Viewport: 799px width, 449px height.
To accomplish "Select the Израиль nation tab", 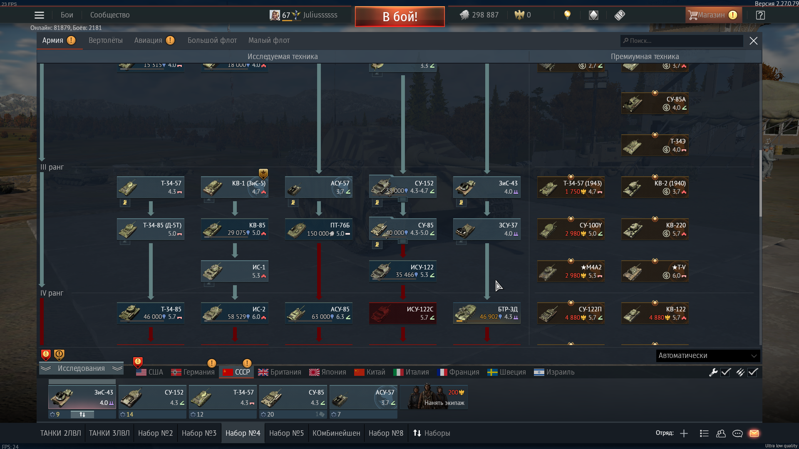I will click(554, 372).
